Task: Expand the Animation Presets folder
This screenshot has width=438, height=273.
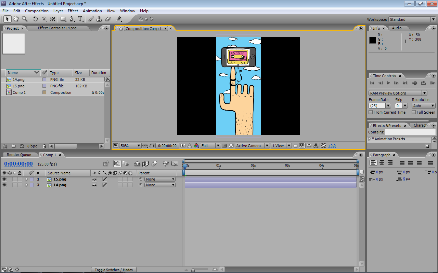Action: [370, 139]
